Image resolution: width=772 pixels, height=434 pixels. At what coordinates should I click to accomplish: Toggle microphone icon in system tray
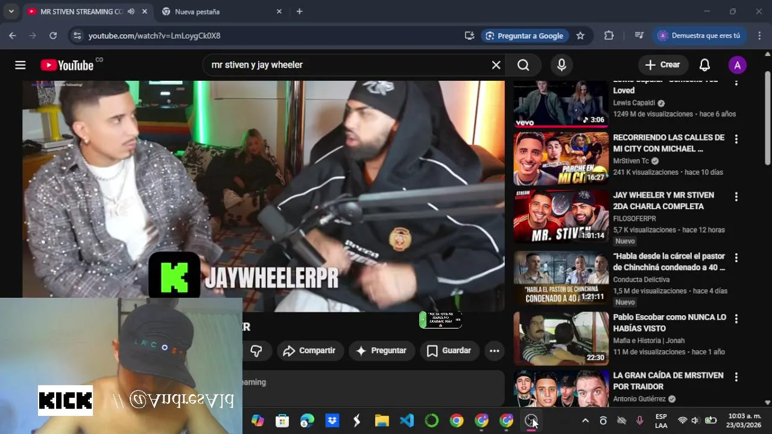tap(640, 421)
